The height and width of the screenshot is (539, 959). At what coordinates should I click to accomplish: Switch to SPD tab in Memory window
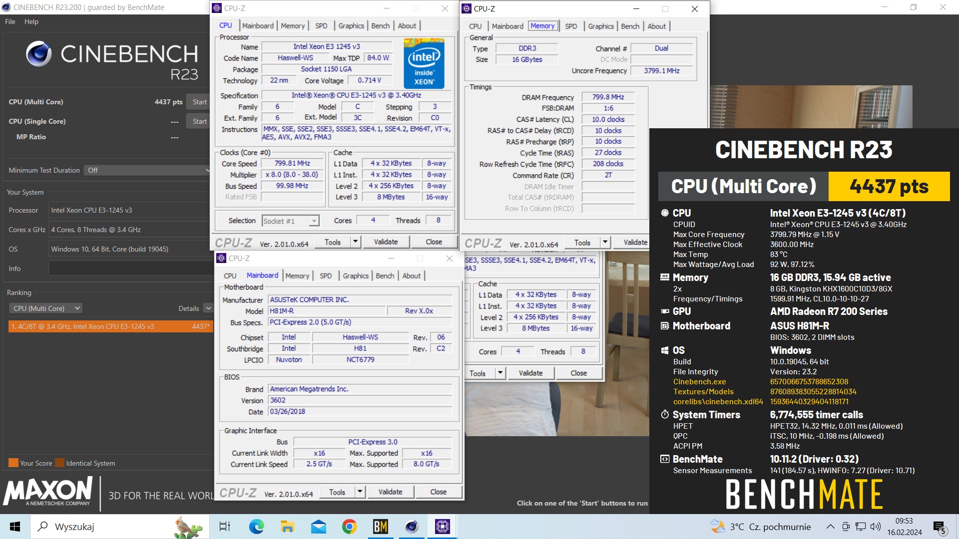[x=571, y=26]
